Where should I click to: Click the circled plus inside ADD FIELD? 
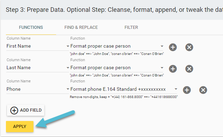point(14,110)
